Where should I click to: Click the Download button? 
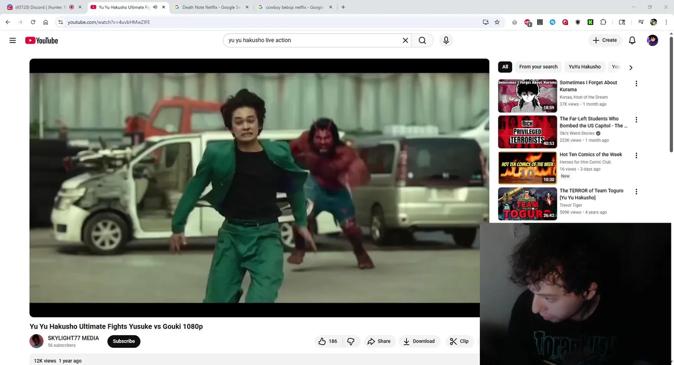point(419,341)
